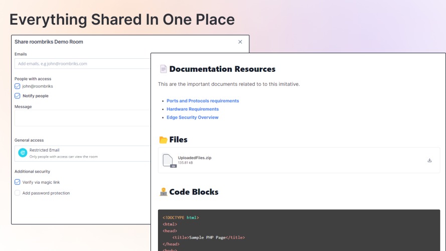Download the UploadedFiles.zip file
Screen dimensions: 446x251
tap(429, 161)
